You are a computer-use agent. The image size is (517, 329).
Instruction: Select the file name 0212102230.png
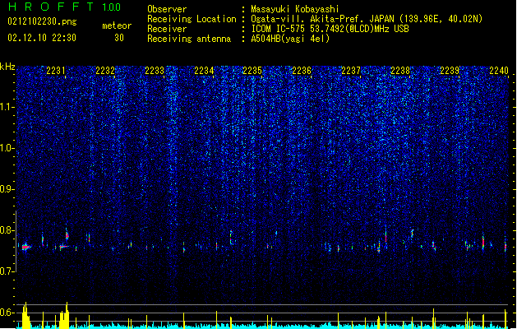(42, 21)
